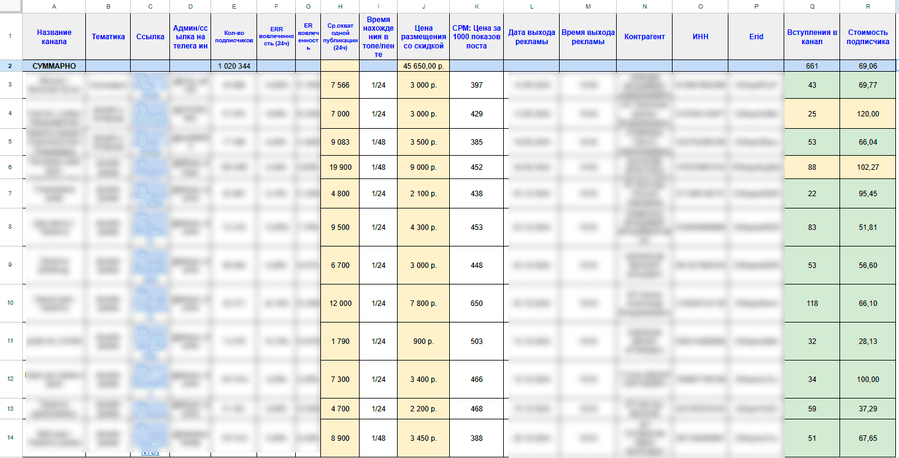The image size is (899, 458).
Task: Click the 'Название канала' header cell
Action: (54, 37)
